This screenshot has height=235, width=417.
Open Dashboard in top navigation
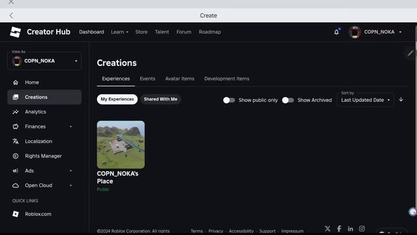tap(91, 32)
